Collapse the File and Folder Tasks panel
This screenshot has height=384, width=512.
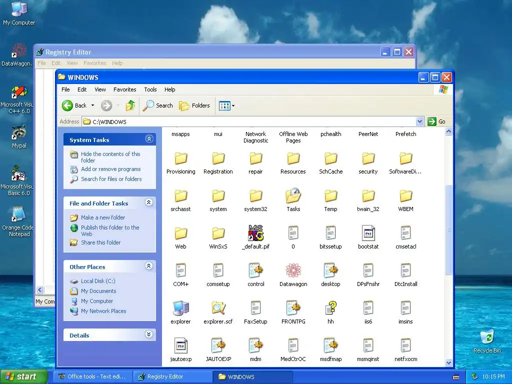click(149, 202)
